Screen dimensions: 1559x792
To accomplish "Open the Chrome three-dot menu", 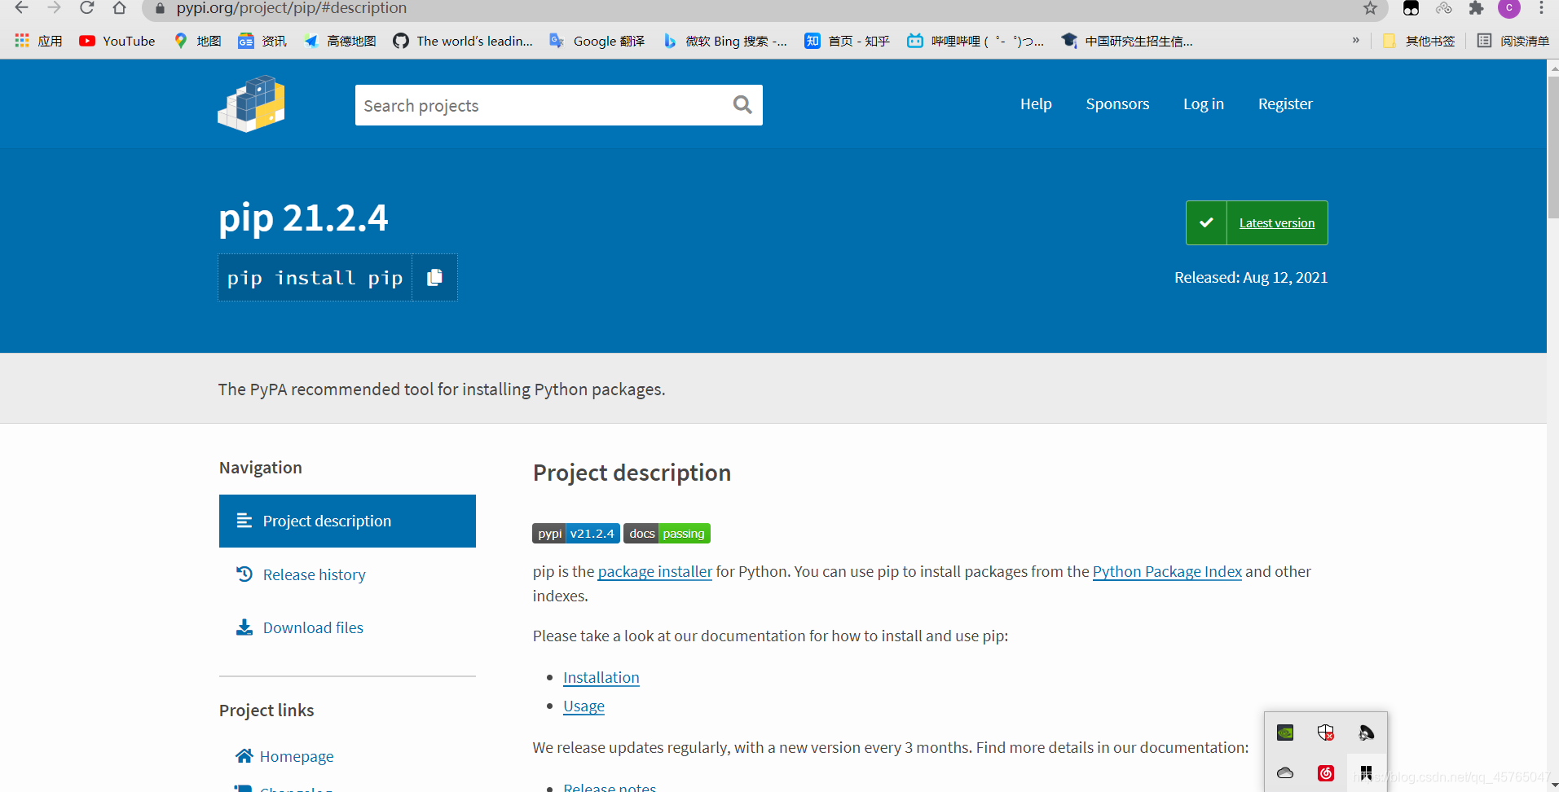I will pos(1541,8).
